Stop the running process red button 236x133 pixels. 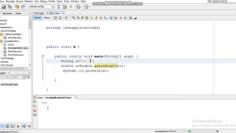pyautogui.click(x=35, y=110)
